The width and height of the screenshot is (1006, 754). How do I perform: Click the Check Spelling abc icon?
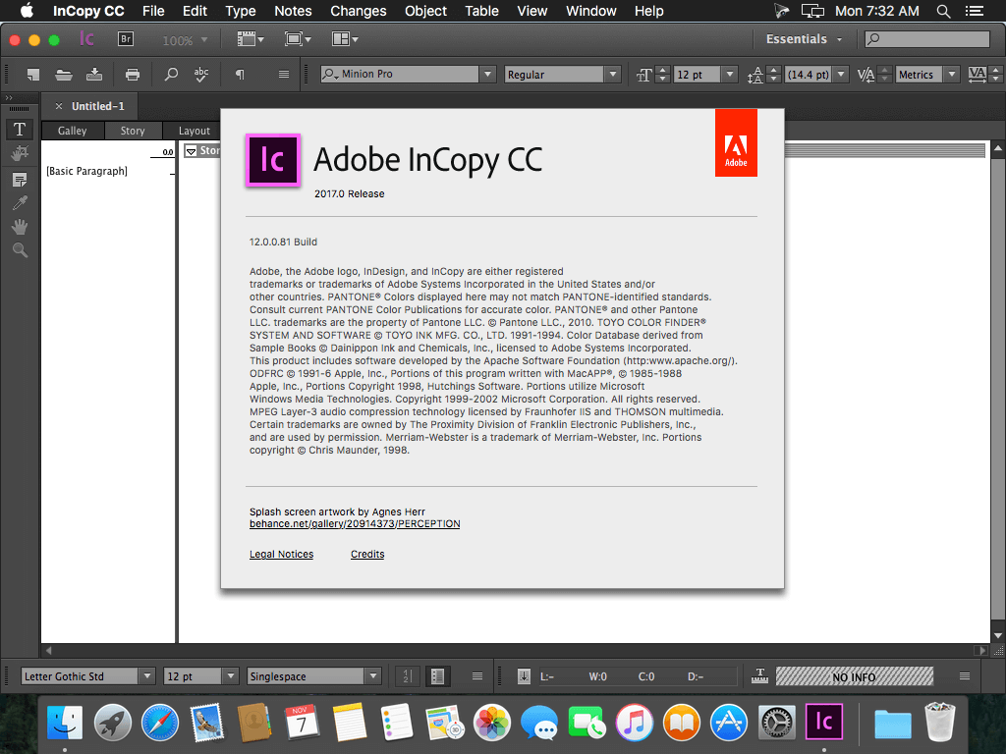point(201,75)
